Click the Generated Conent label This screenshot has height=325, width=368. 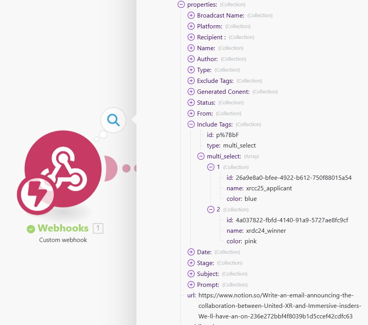(223, 91)
